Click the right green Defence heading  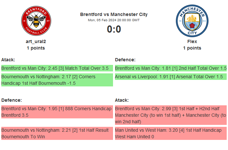click(x=125, y=60)
